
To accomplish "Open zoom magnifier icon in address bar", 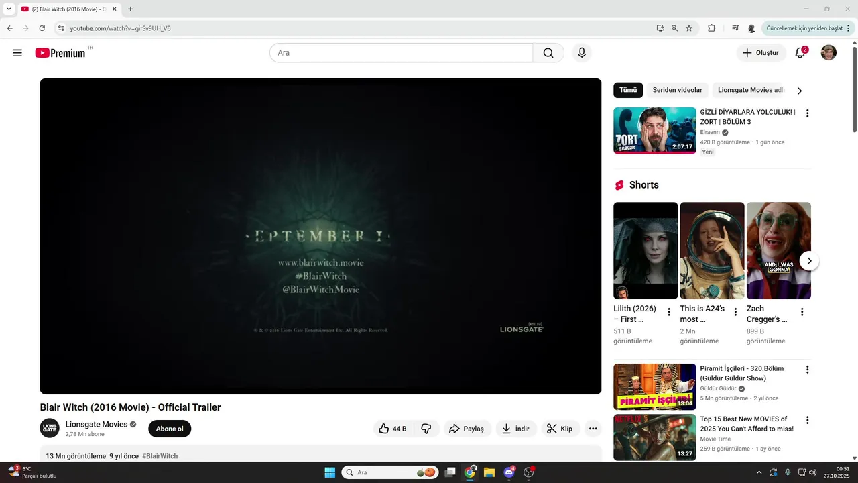I will tap(674, 28).
